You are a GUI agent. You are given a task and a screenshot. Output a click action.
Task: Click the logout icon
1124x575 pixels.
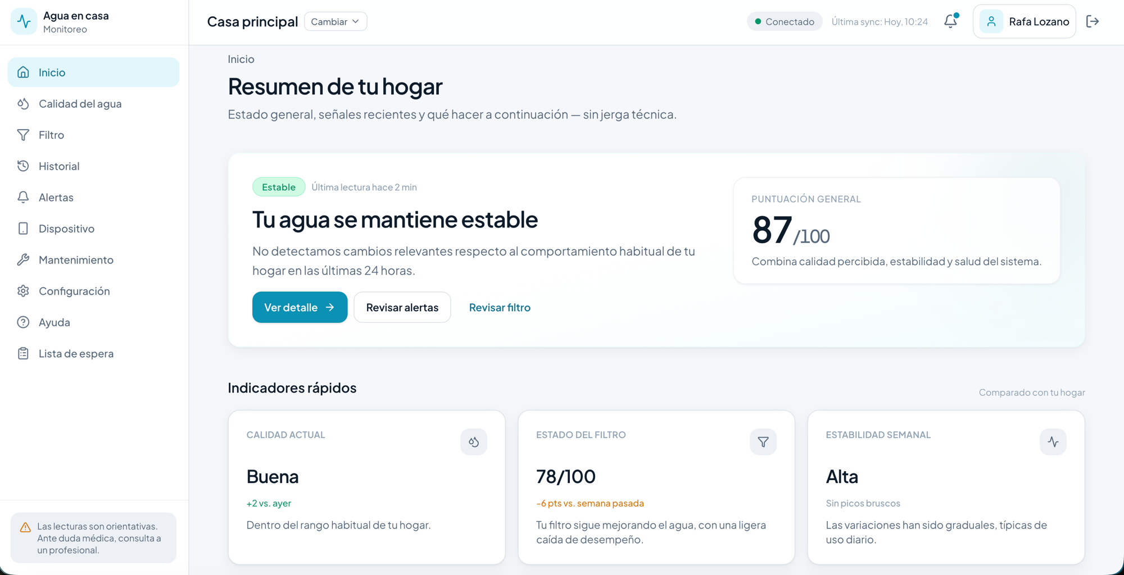click(1093, 21)
